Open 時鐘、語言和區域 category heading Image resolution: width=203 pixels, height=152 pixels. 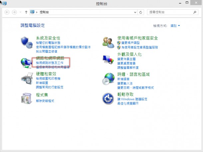[x=133, y=74]
